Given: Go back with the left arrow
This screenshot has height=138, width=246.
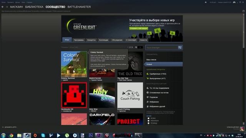Looking at the screenshot, I should coord(3,7).
